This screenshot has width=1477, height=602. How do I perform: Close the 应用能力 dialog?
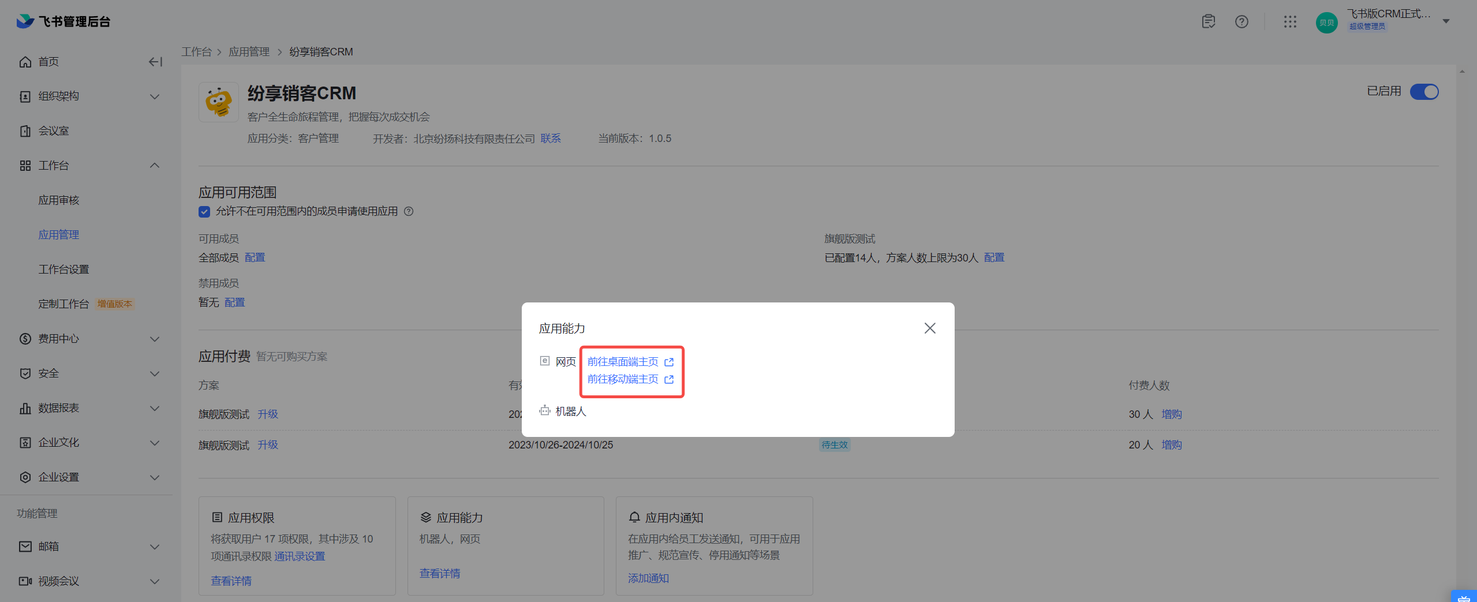click(x=929, y=328)
